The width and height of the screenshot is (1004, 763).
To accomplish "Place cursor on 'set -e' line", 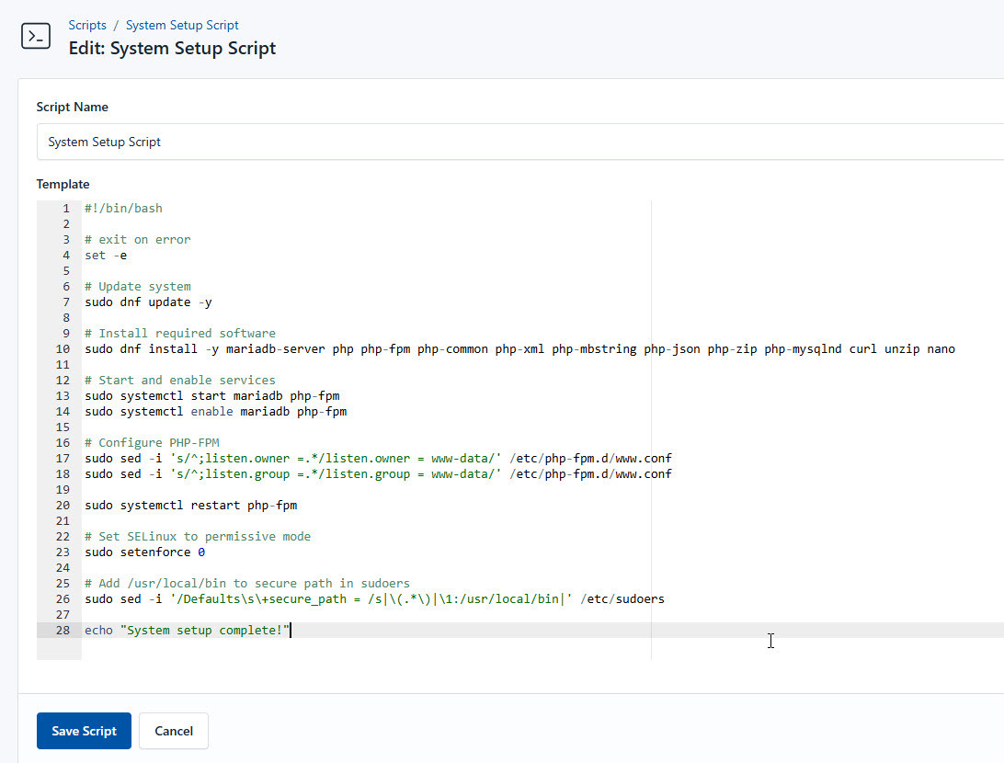I will pos(106,255).
